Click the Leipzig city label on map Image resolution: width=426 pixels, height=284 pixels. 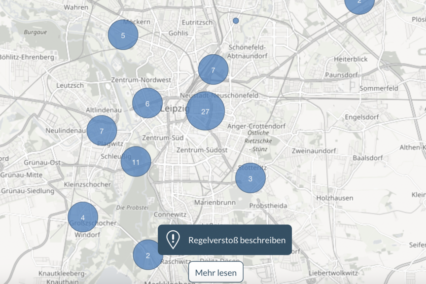tap(175, 108)
